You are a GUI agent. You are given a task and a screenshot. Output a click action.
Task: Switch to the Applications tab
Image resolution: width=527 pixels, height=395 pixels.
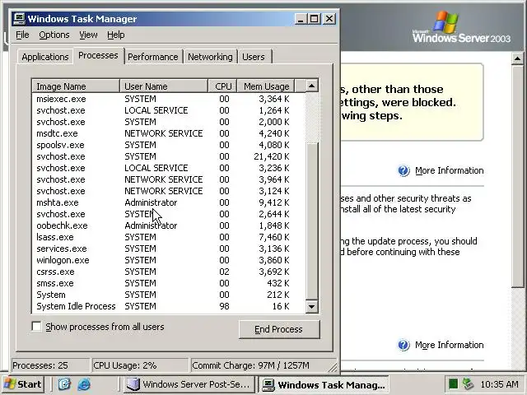point(45,57)
